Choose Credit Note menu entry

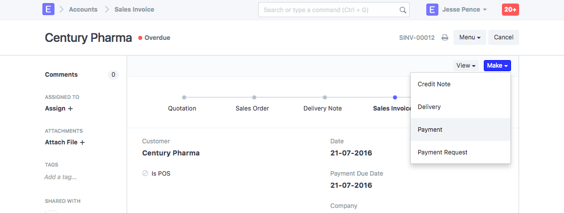coord(434,84)
